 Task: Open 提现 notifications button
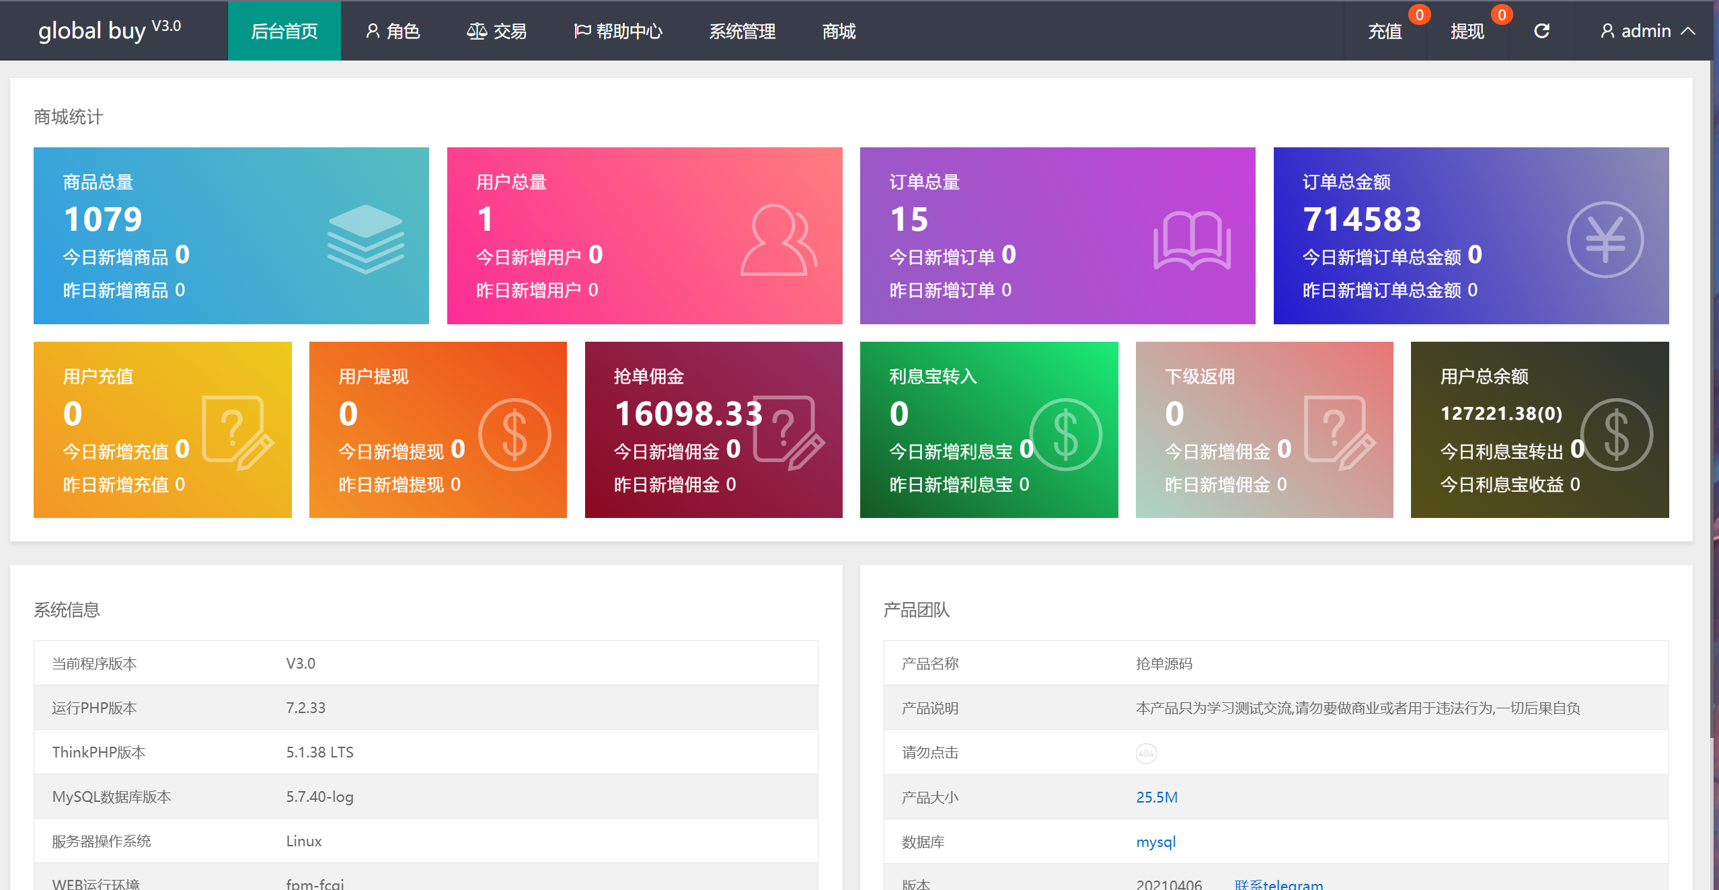[1467, 31]
